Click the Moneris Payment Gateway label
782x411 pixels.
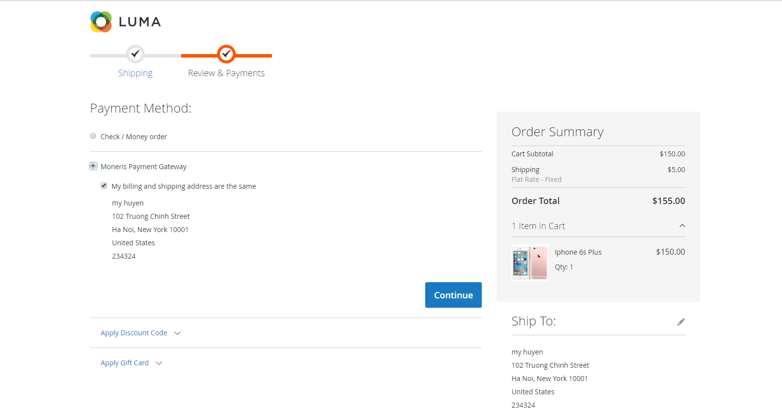coord(144,167)
